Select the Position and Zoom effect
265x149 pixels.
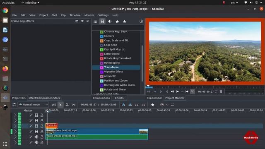116,81
